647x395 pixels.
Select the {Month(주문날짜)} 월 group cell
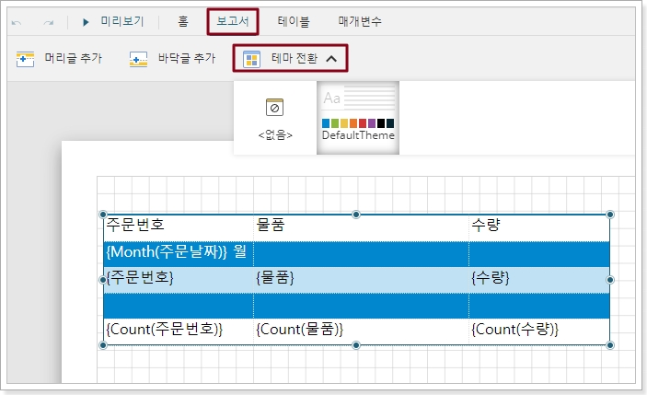click(x=177, y=251)
